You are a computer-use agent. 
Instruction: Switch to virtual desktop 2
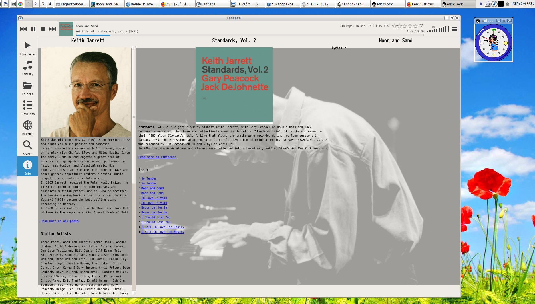coord(36,4)
